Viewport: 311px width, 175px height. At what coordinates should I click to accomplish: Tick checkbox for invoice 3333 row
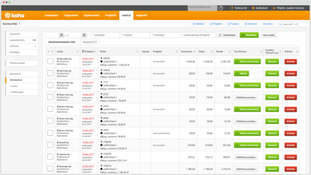click(x=50, y=109)
